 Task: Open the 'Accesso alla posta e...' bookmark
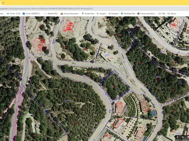click(x=72, y=14)
